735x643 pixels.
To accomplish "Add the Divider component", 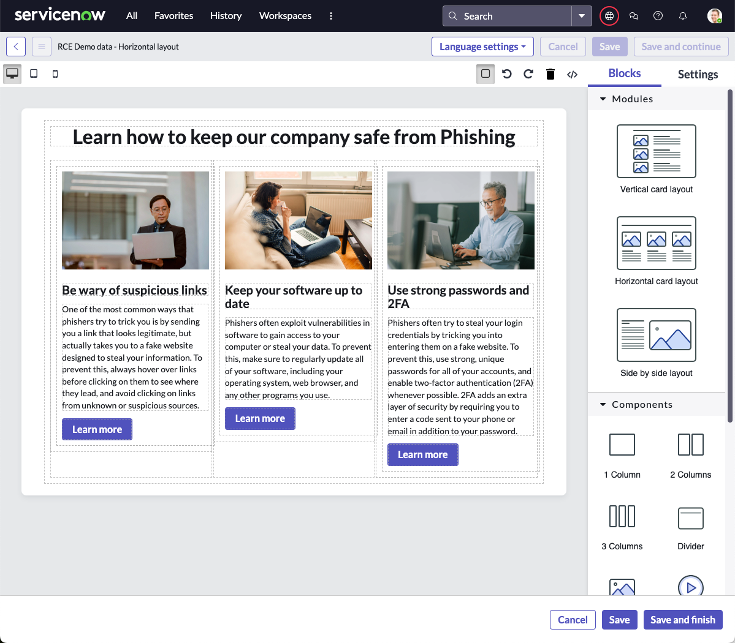I will point(690,527).
